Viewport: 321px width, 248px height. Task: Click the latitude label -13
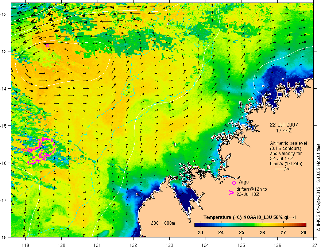4,51
